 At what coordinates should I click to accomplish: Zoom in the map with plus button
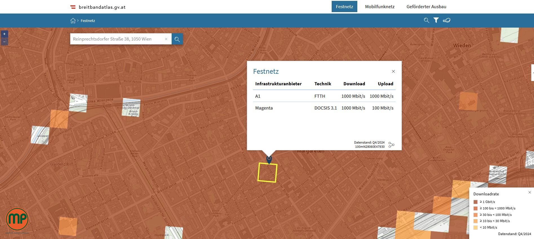click(4, 34)
